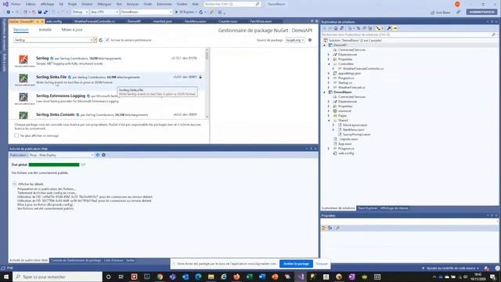Image resolution: width=501 pixels, height=282 pixels.
Task: Expand the wwwroot folder arrow
Action: [329, 111]
